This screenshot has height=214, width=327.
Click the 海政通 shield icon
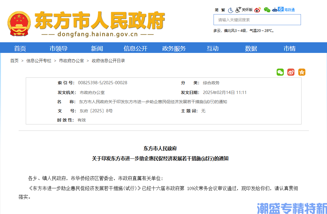281,9
